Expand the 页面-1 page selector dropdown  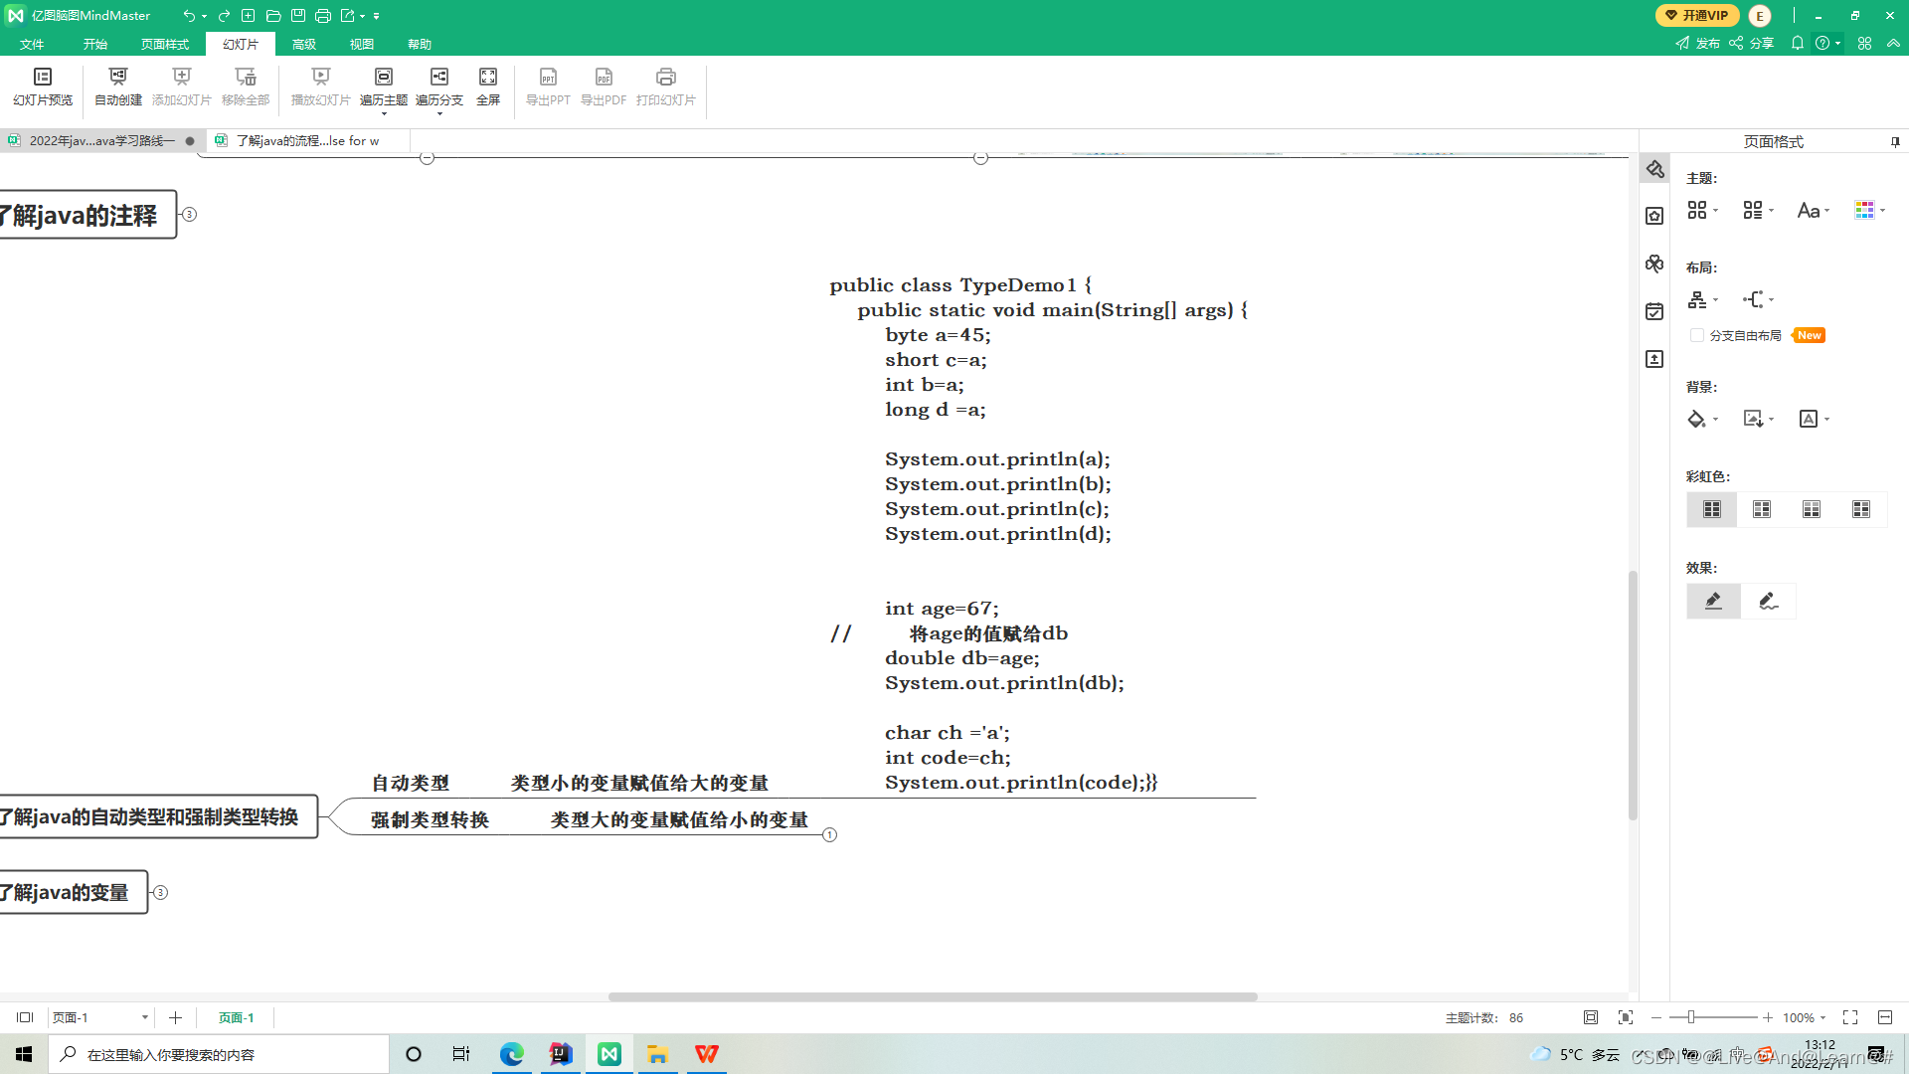tap(143, 1017)
